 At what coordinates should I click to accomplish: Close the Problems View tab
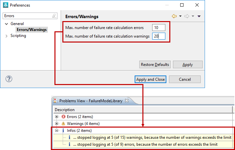click(126, 101)
